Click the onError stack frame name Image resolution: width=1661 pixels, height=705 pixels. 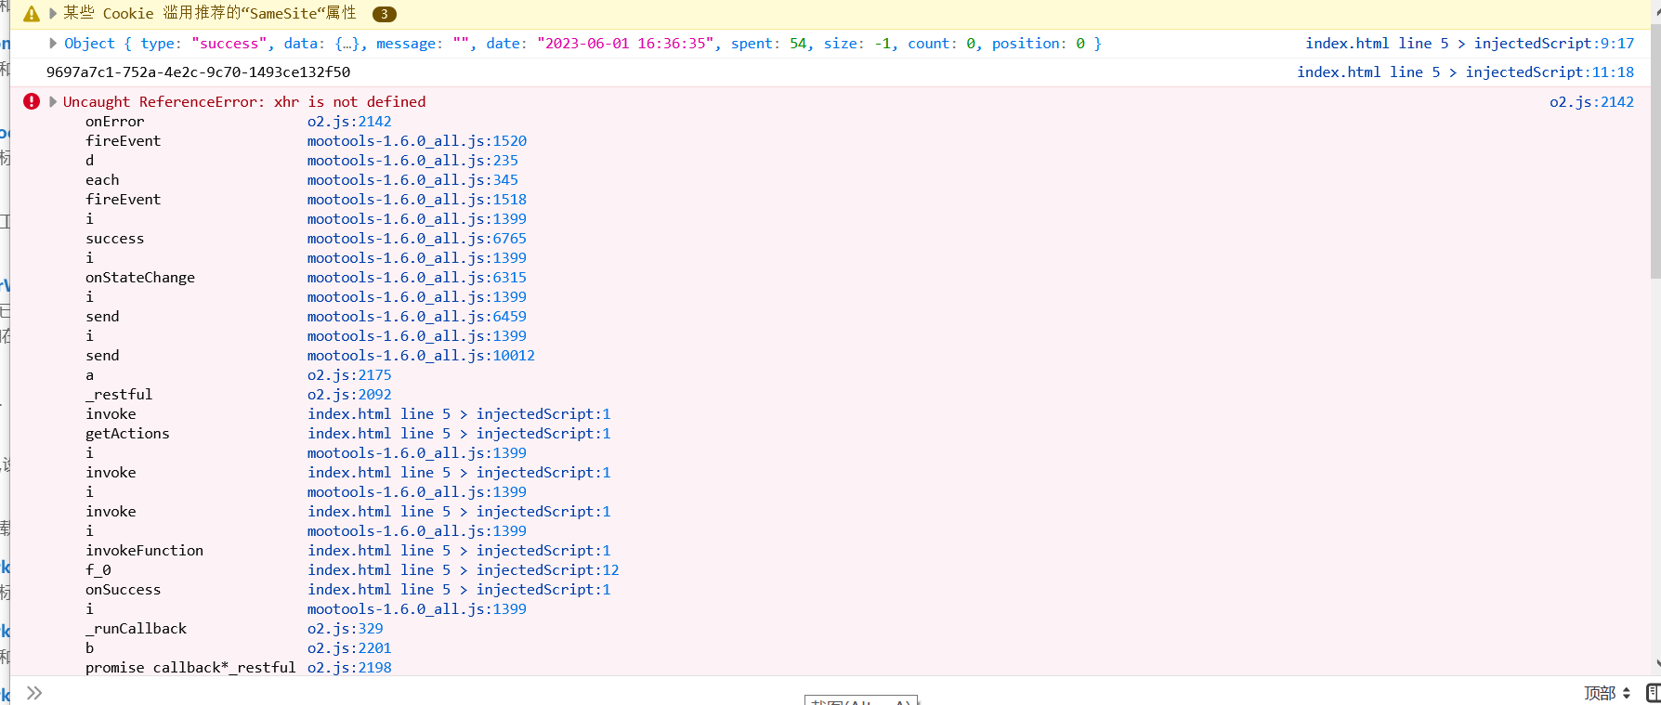click(115, 122)
